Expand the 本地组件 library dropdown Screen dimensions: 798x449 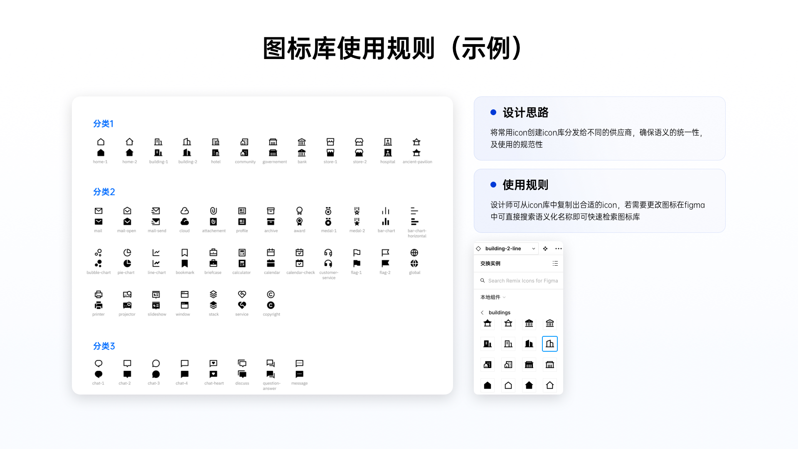[x=493, y=297]
